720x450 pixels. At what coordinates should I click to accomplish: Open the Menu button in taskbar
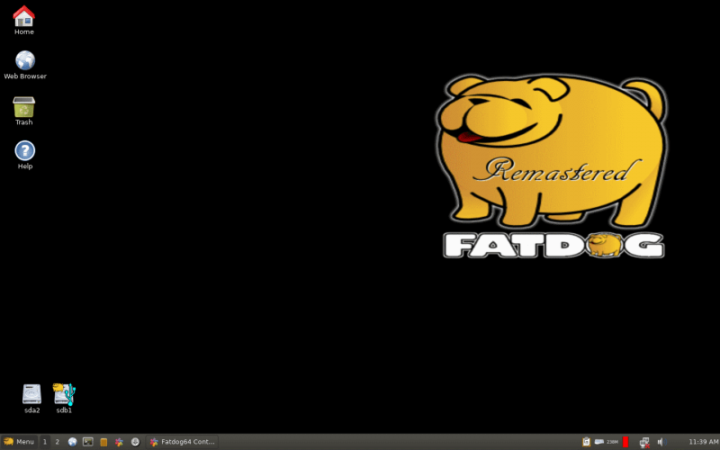click(19, 442)
